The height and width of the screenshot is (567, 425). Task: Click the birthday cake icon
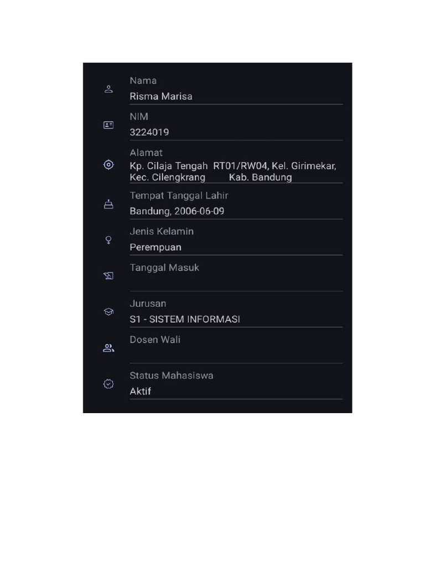(108, 204)
